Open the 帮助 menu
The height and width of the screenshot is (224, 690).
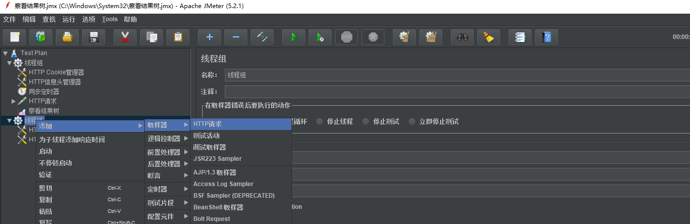click(130, 19)
